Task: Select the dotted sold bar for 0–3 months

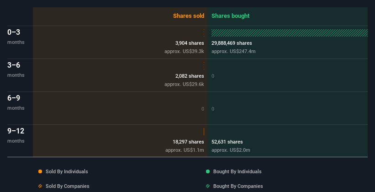Action: pos(204,33)
